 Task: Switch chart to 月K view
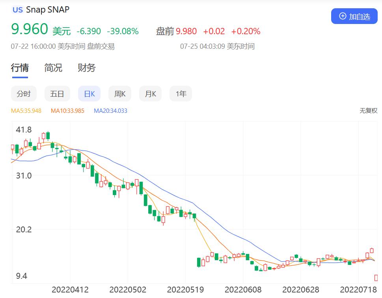(150, 94)
